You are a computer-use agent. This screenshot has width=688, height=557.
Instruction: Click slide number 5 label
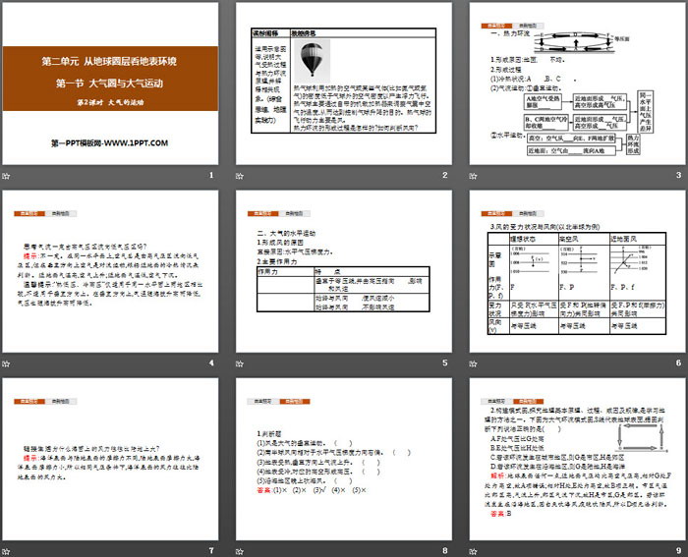(445, 363)
